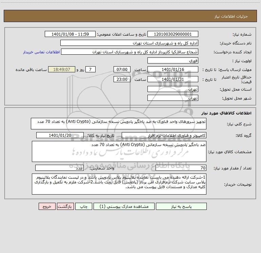Click the deadline time field 07:00
The width and height of the screenshot is (261, 253).
(x=122, y=69)
